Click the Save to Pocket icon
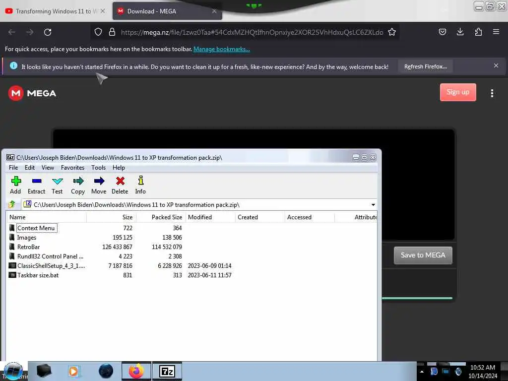This screenshot has width=508, height=381. [442, 32]
